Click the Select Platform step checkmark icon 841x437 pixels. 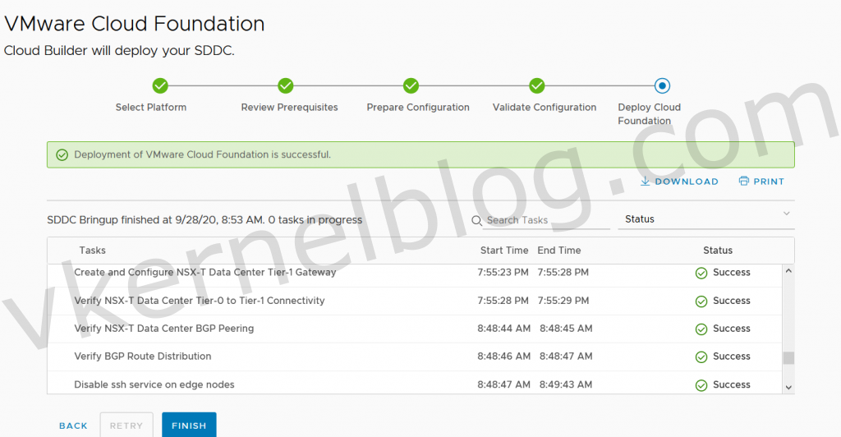coord(160,85)
